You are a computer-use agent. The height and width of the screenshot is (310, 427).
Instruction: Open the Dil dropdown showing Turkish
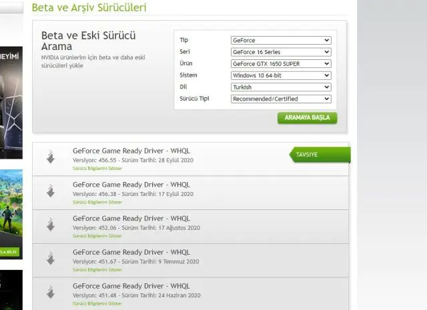click(x=281, y=87)
